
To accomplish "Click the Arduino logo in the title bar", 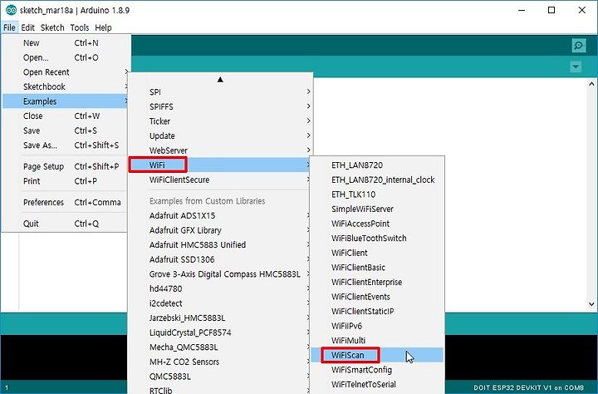I will point(11,10).
